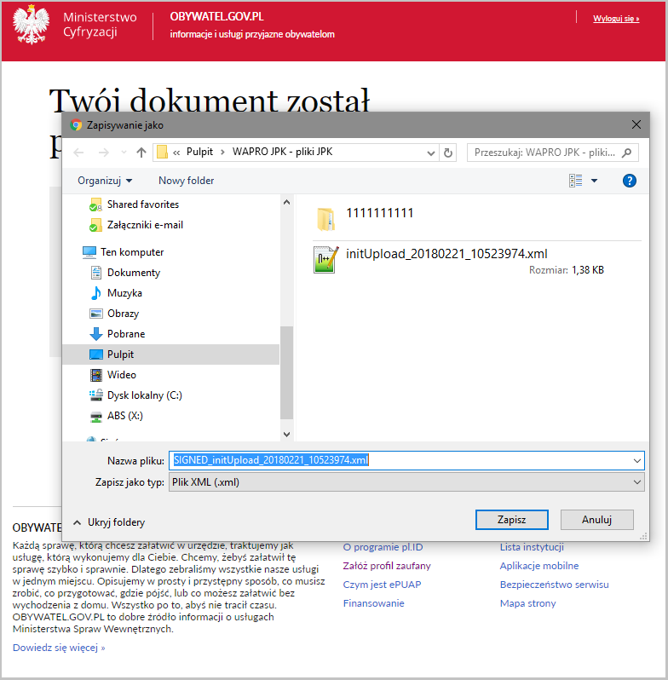668x680 pixels.
Task: Select Pobrane in the navigation tree
Action: (125, 334)
